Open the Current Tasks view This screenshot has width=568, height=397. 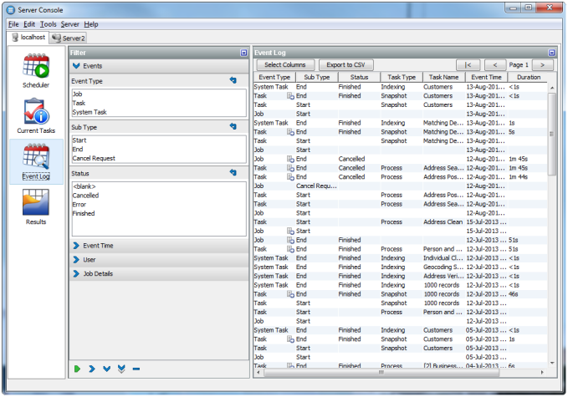(36, 116)
